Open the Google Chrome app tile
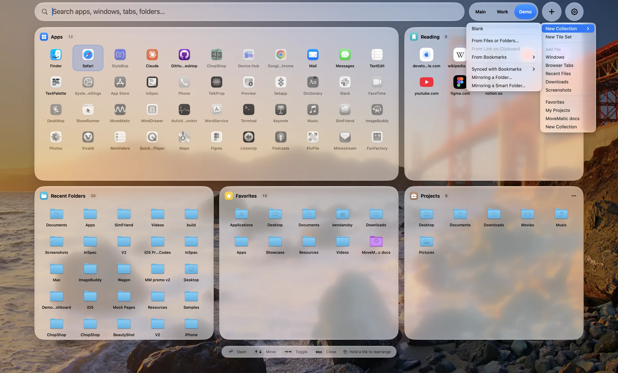618x373 pixels. (281, 58)
